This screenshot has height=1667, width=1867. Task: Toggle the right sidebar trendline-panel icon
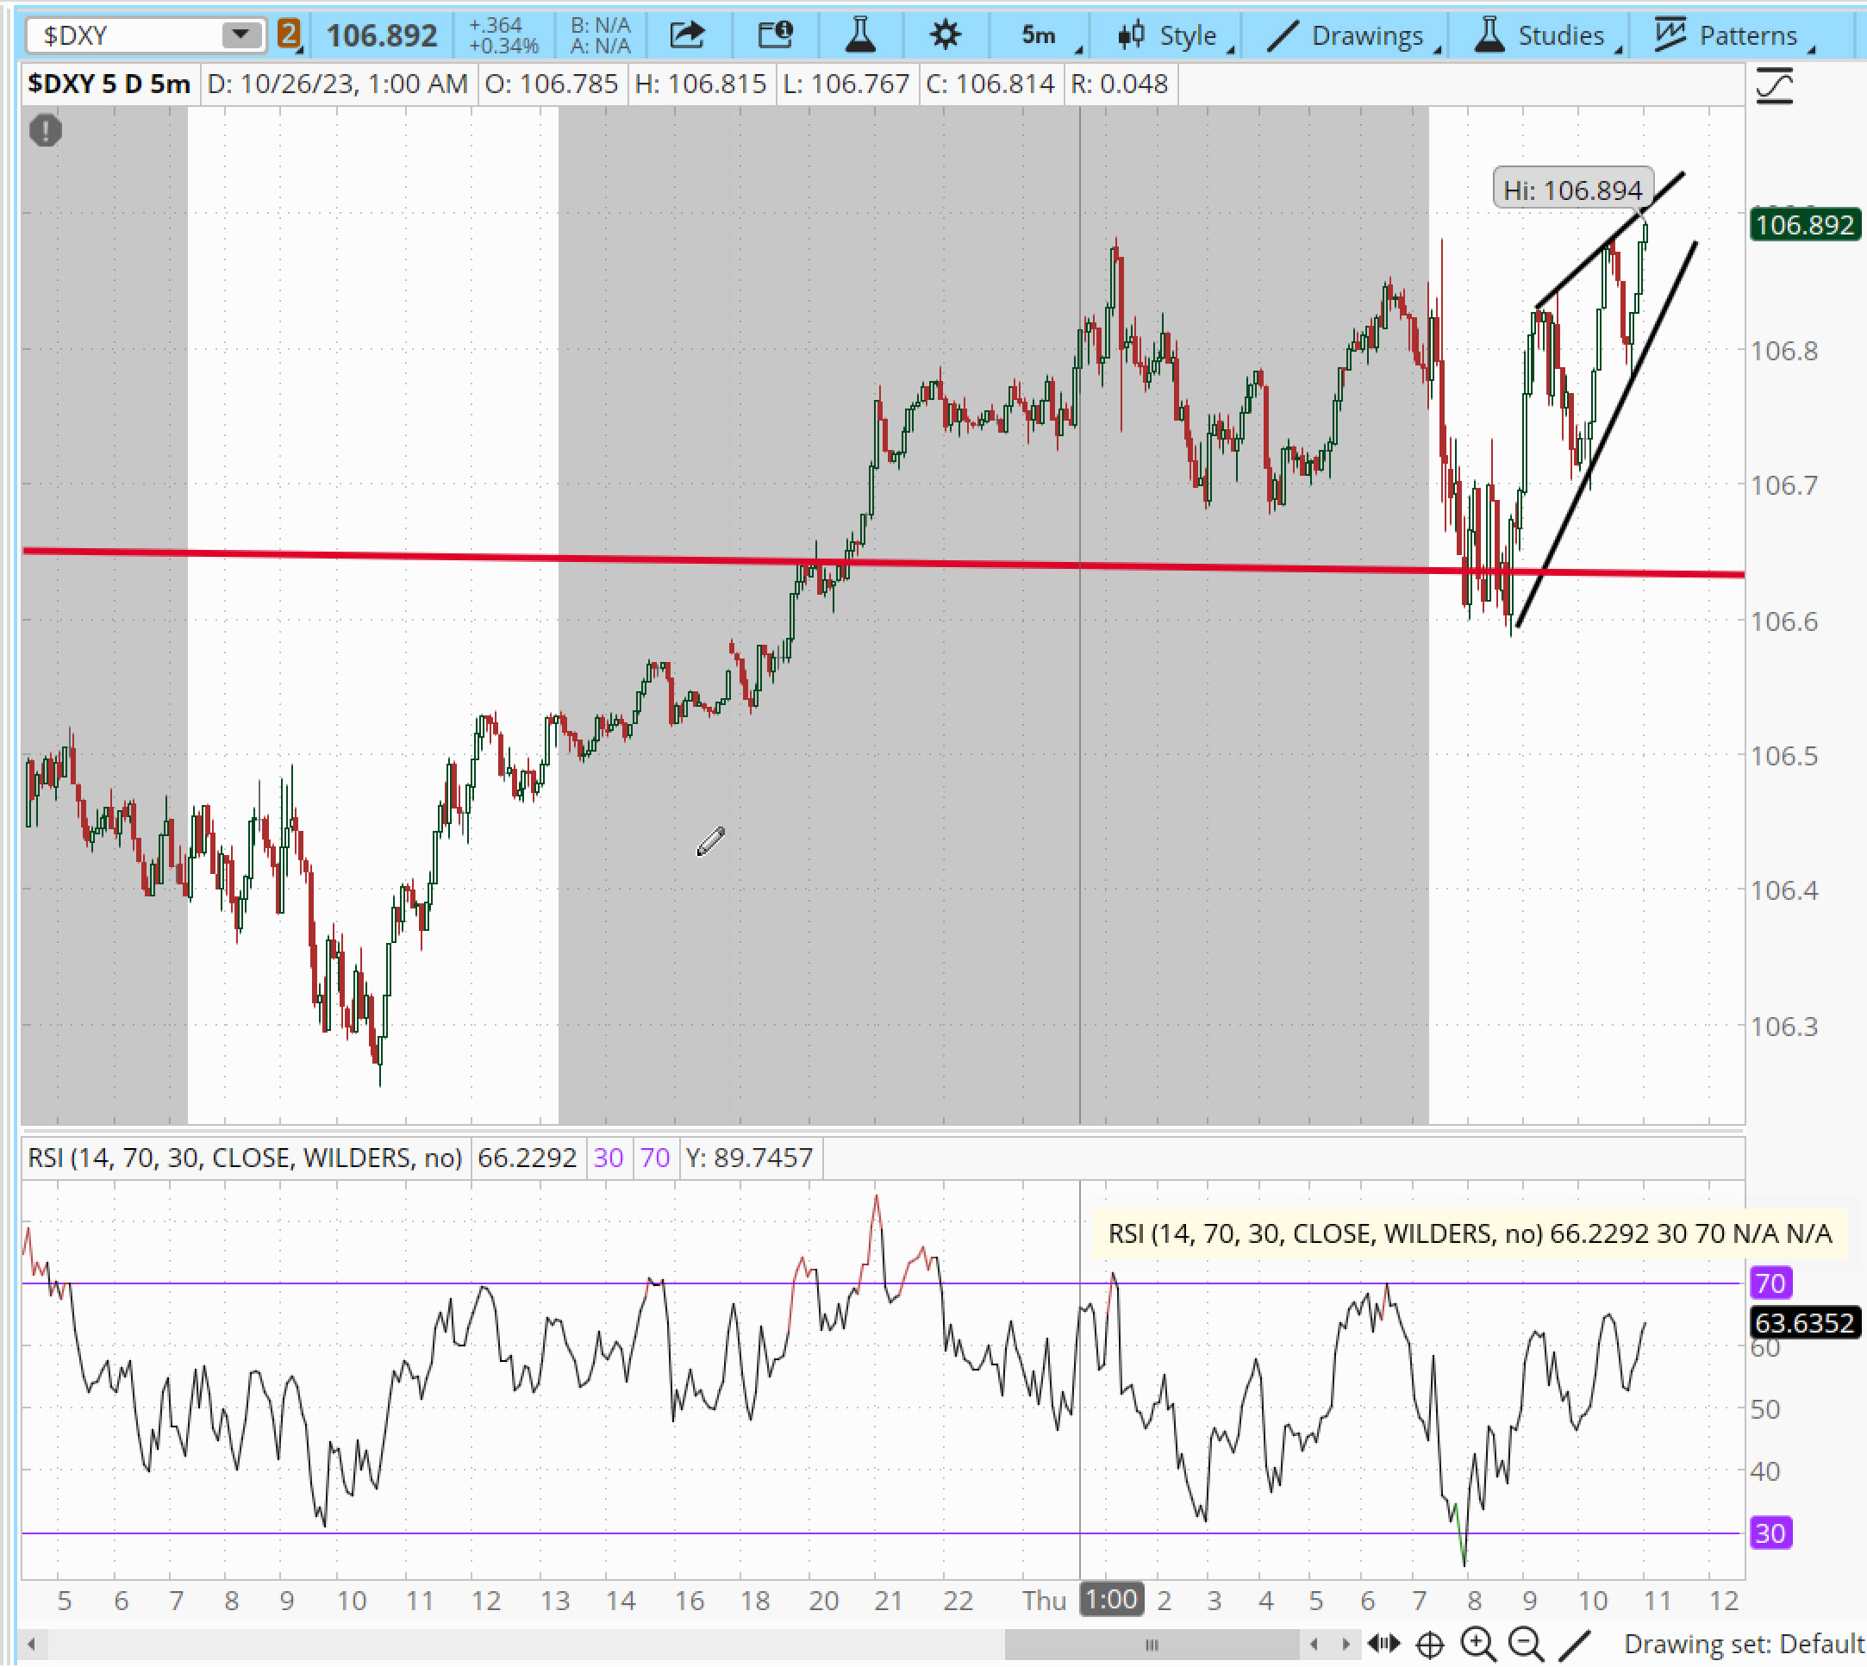coord(1775,87)
